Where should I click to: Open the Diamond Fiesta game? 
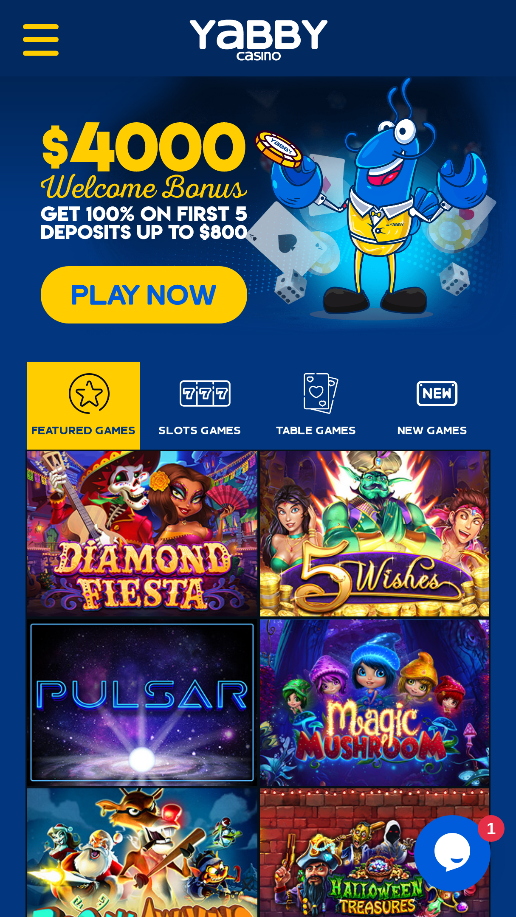pos(142,534)
